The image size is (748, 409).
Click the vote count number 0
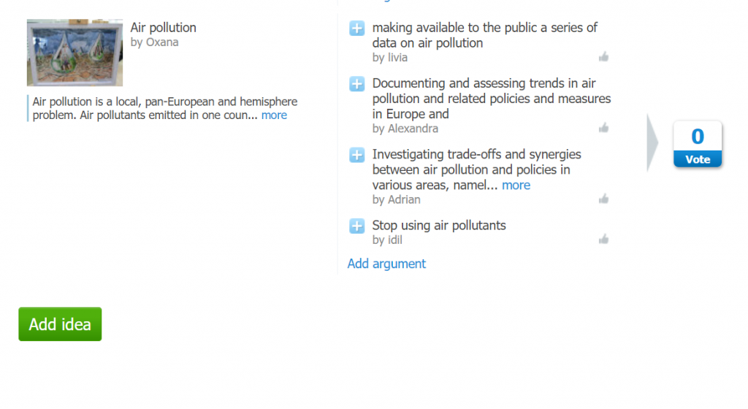pyautogui.click(x=698, y=137)
